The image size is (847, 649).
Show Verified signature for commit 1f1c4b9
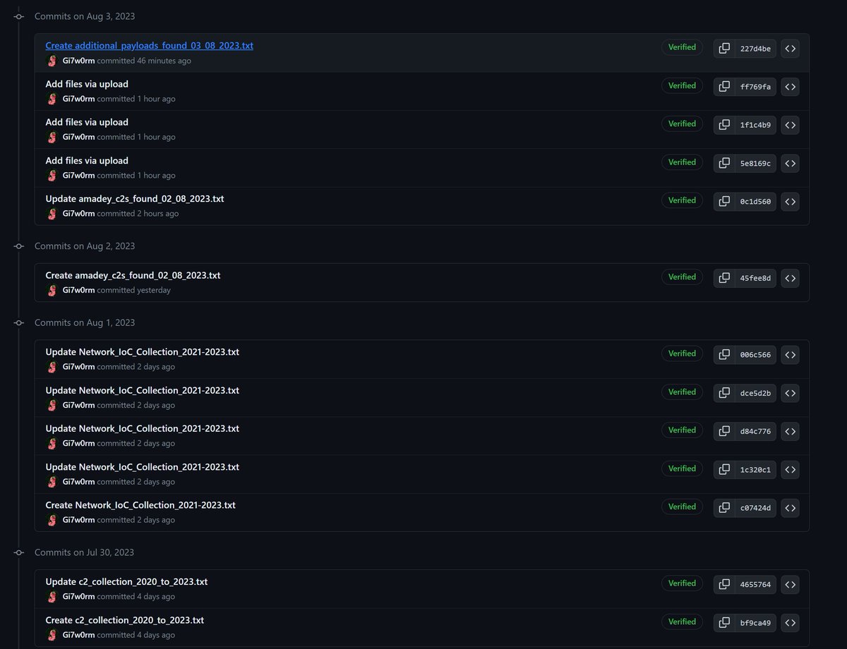pyautogui.click(x=682, y=123)
